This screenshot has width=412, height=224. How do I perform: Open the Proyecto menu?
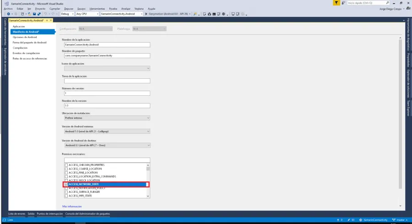(40, 9)
